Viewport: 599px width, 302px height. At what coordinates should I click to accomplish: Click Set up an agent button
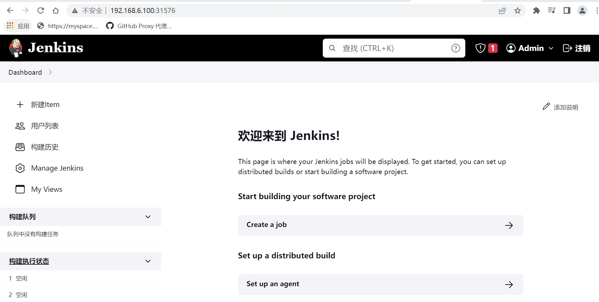(380, 284)
